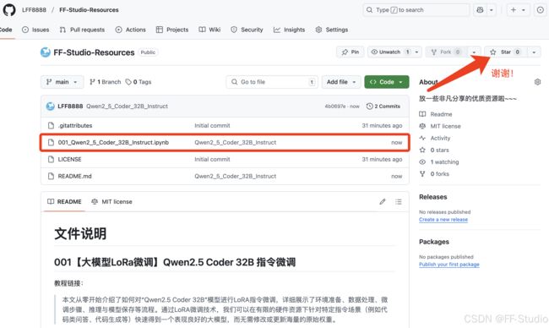
Task: Open the README.md file
Action: pos(74,176)
